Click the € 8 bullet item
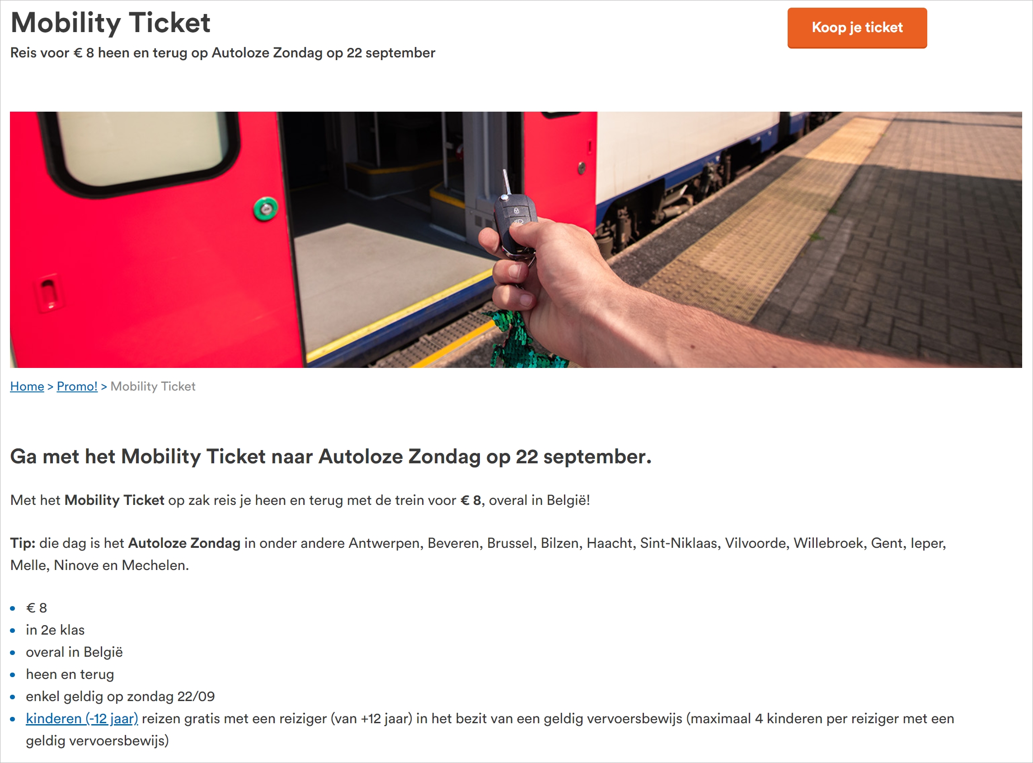Viewport: 1033px width, 763px height. 37,608
